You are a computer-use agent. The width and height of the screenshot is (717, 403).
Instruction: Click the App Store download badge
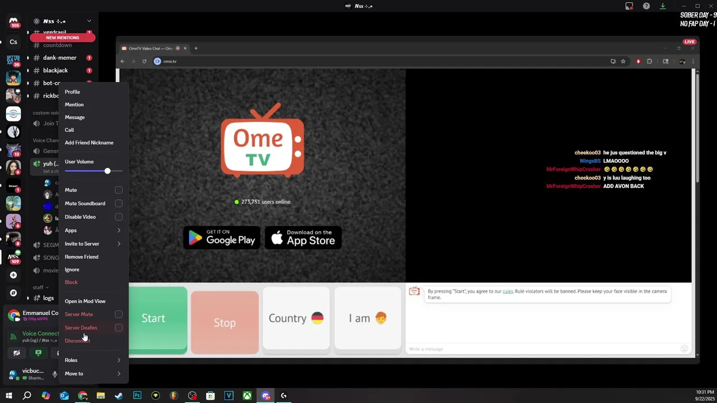303,237
